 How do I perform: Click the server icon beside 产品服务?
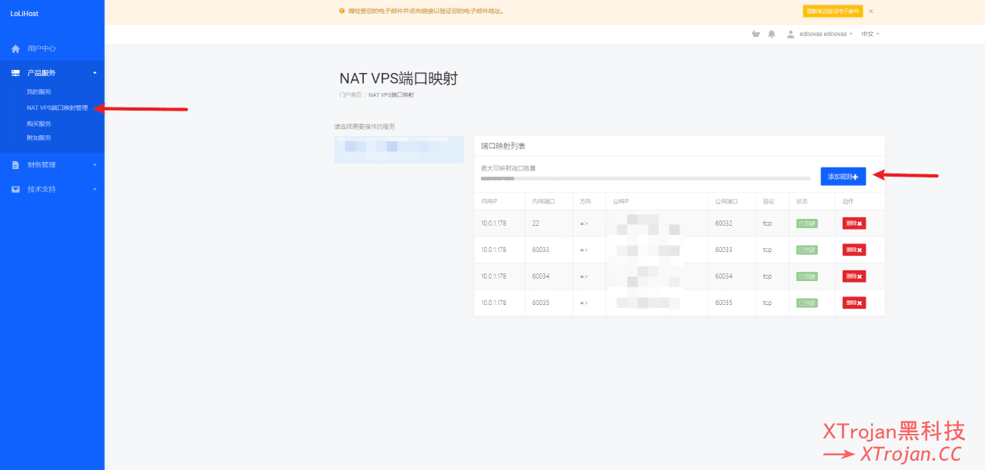(15, 73)
